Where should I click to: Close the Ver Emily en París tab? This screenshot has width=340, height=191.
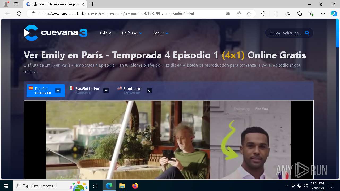(x=83, y=4)
